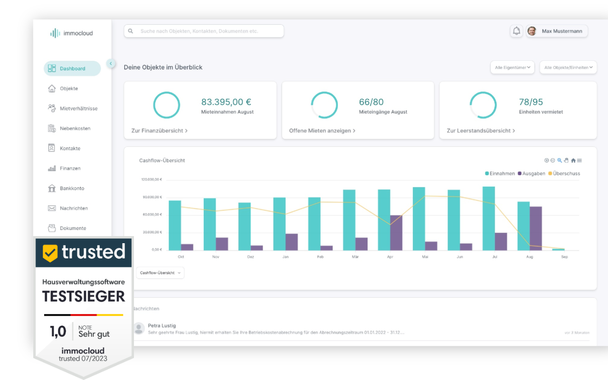This screenshot has height=380, width=608.
Task: Open the Cashflow-Übersicht chart selector
Action: point(160,273)
